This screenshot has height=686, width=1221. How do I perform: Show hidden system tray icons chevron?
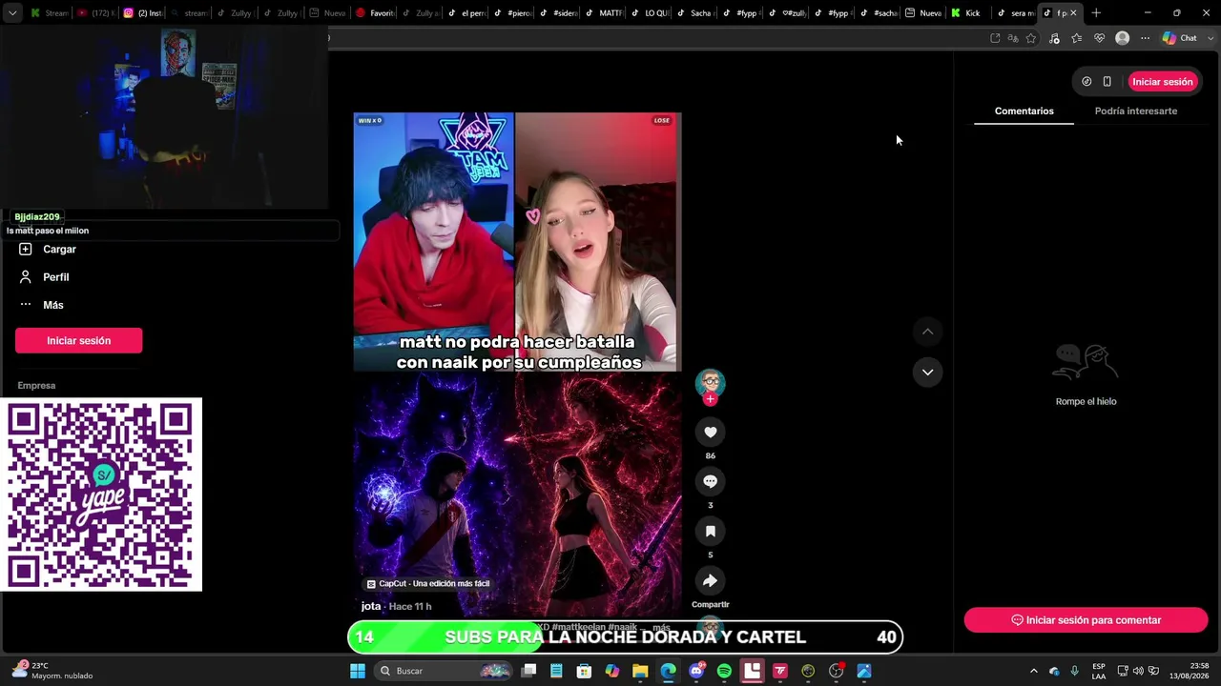pos(1033,671)
